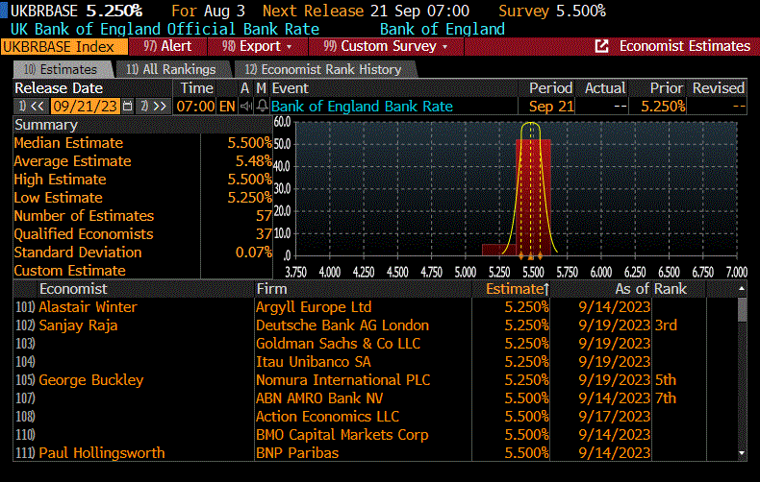Click the High Estimate label
This screenshot has height=482, width=760.
point(60,179)
